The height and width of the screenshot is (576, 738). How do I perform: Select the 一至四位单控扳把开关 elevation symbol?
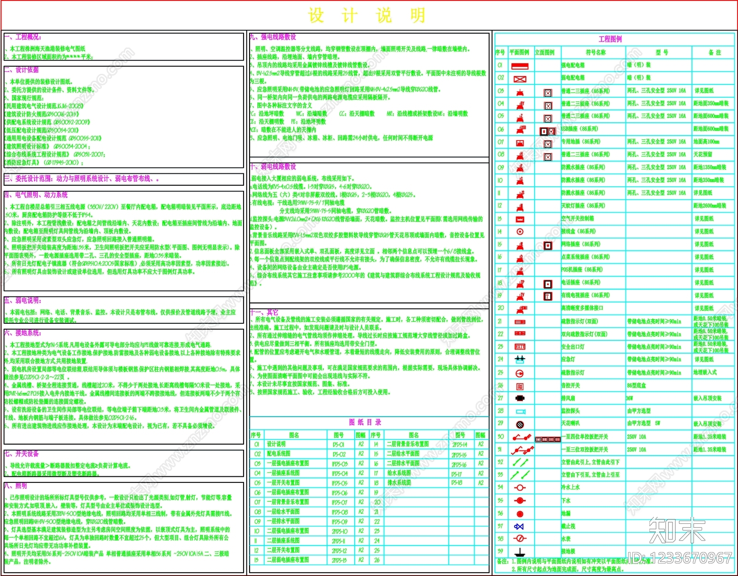[x=548, y=439]
